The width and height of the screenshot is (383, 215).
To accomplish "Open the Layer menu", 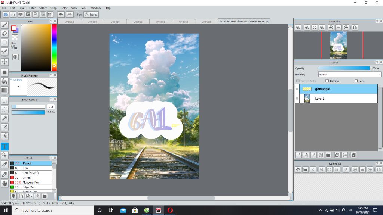I will (22, 8).
